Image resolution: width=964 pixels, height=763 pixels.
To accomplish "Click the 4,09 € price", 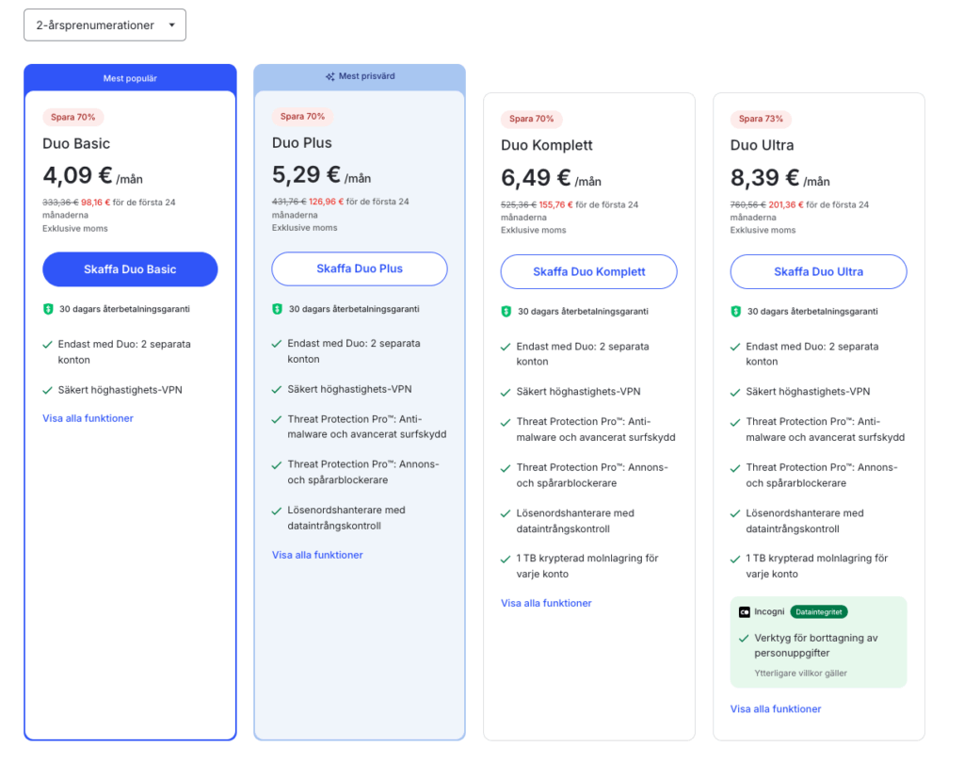I will (77, 175).
